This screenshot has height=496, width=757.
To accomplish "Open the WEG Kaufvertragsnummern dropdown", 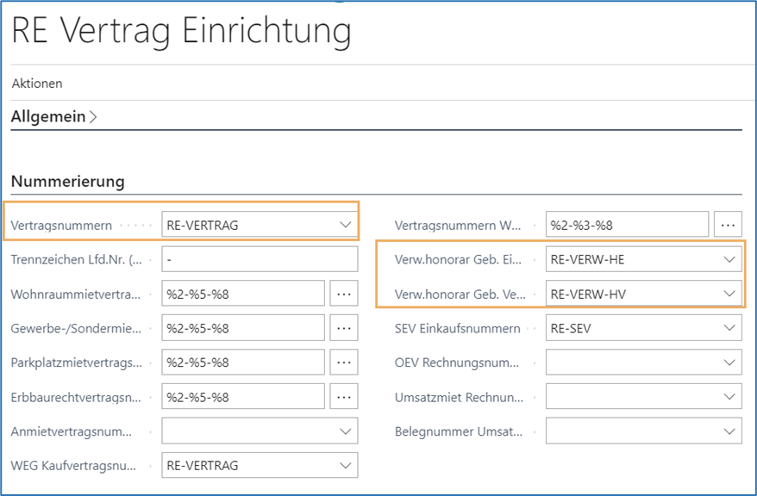I will click(x=344, y=464).
